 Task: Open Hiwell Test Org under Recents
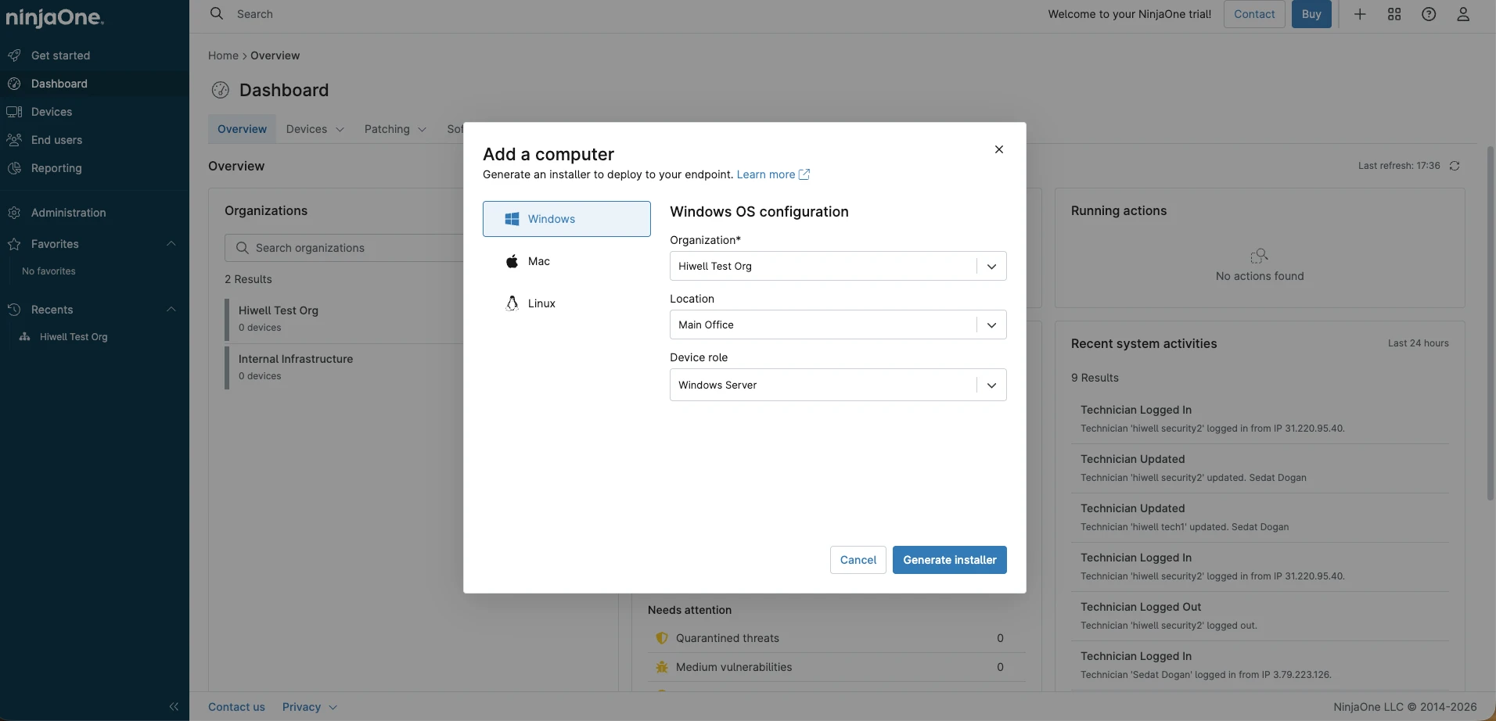[74, 337]
